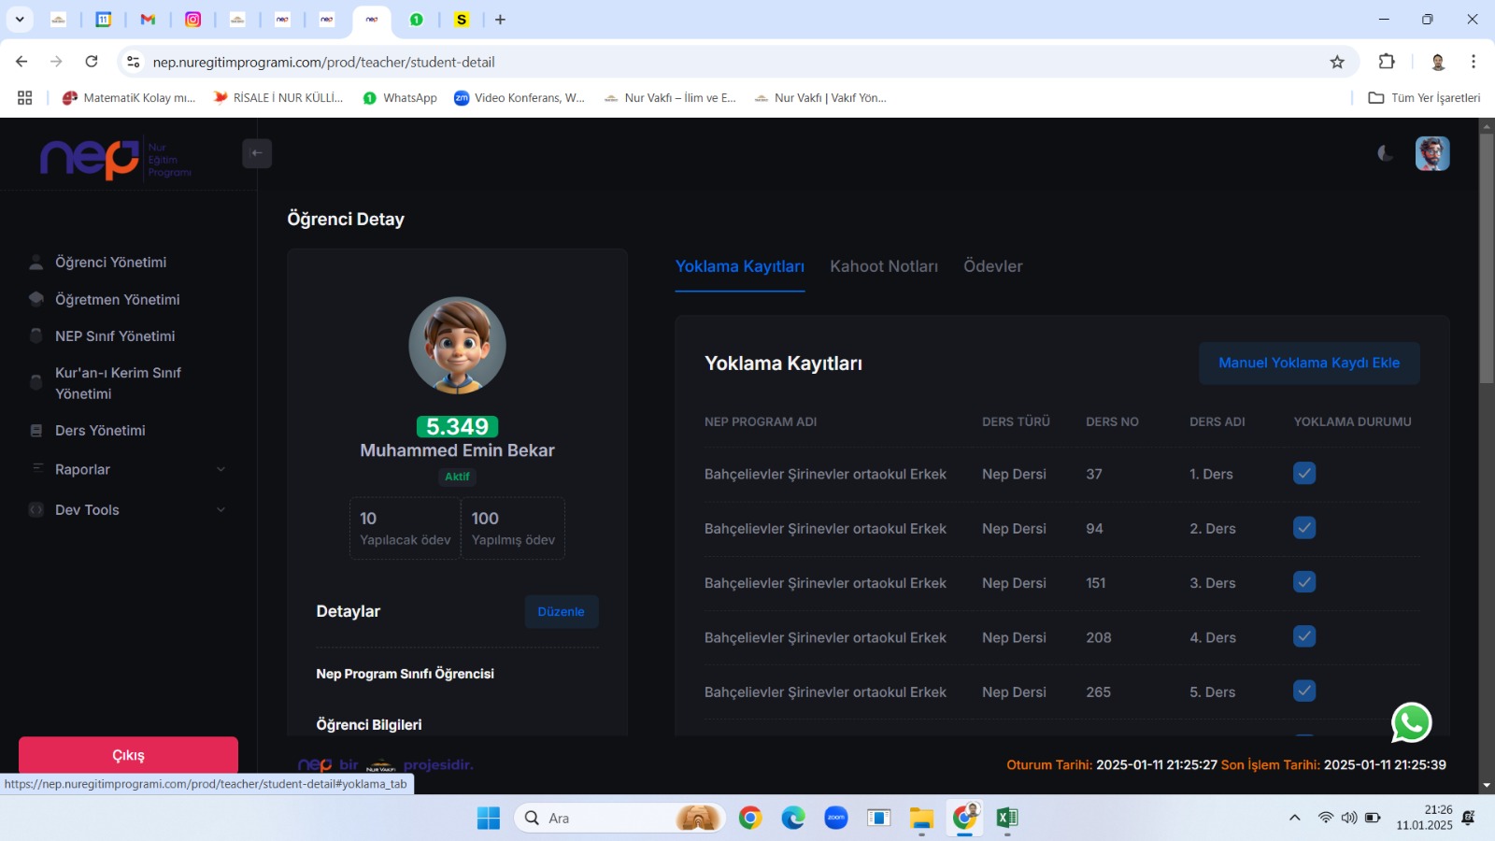Click Ders Yönetimi sidebar icon

tap(36, 431)
